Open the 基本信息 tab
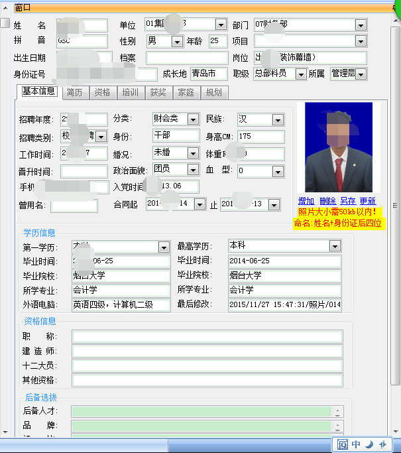Screen dimensions: 401x453 (x=39, y=92)
